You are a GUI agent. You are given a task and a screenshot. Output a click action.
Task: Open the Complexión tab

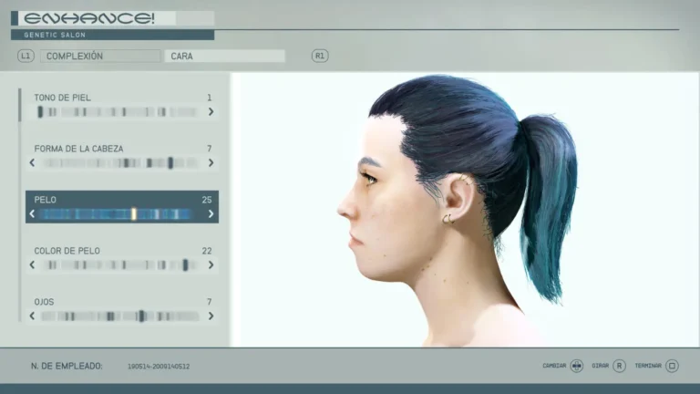tap(100, 56)
